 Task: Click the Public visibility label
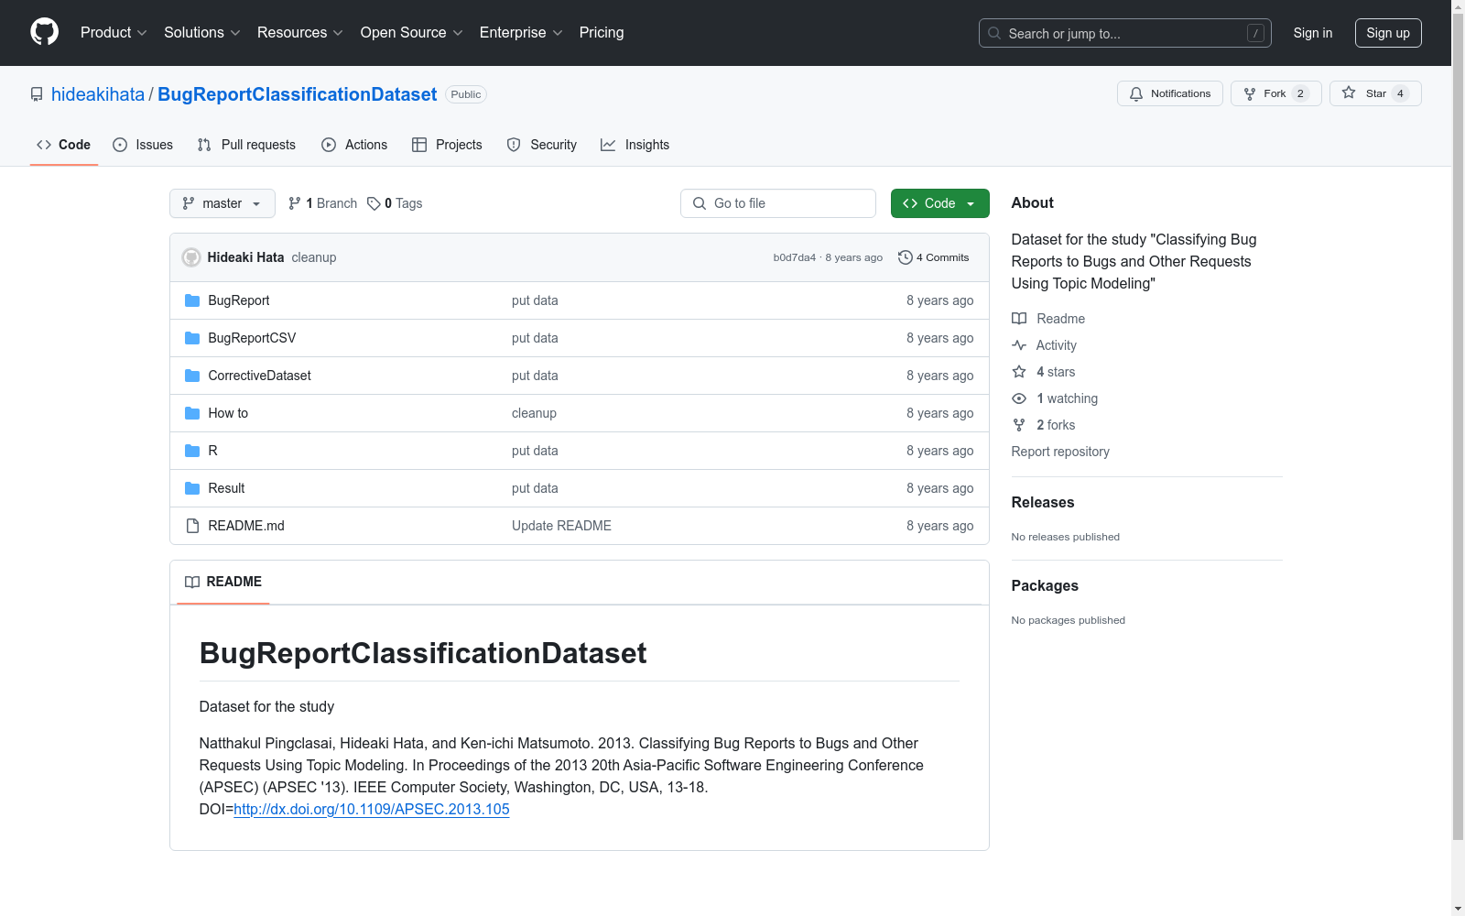coord(466,94)
